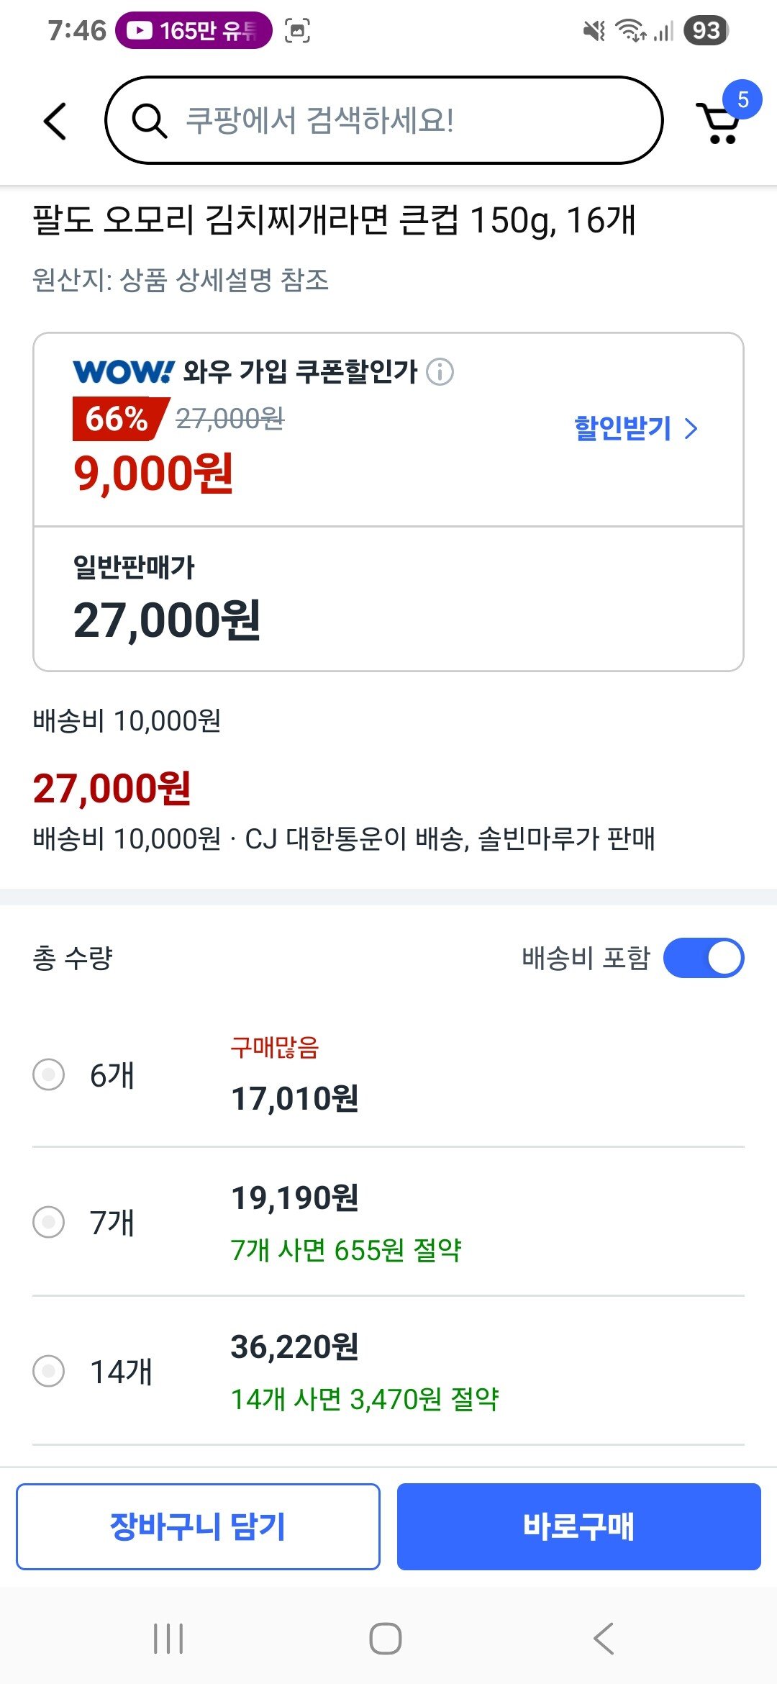The image size is (777, 1684).
Task: Tap the screen capture status icon
Action: point(298,30)
